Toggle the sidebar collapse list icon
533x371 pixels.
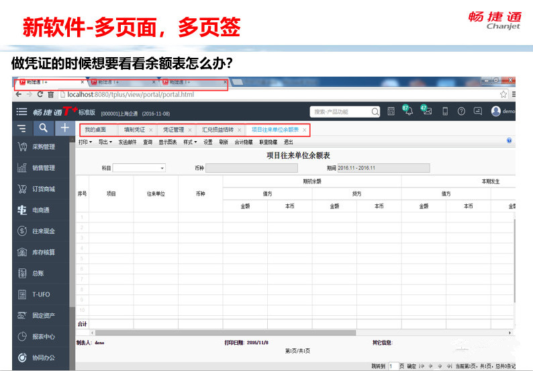(21, 128)
